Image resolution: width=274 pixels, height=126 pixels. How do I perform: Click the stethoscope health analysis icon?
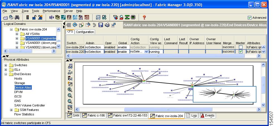pos(116,18)
